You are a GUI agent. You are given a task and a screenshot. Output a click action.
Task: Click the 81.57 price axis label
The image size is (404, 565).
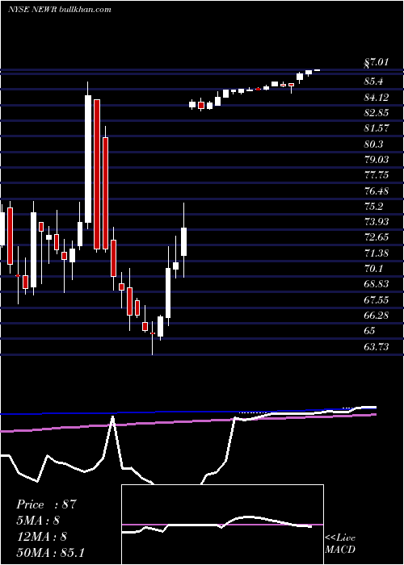[x=377, y=128]
